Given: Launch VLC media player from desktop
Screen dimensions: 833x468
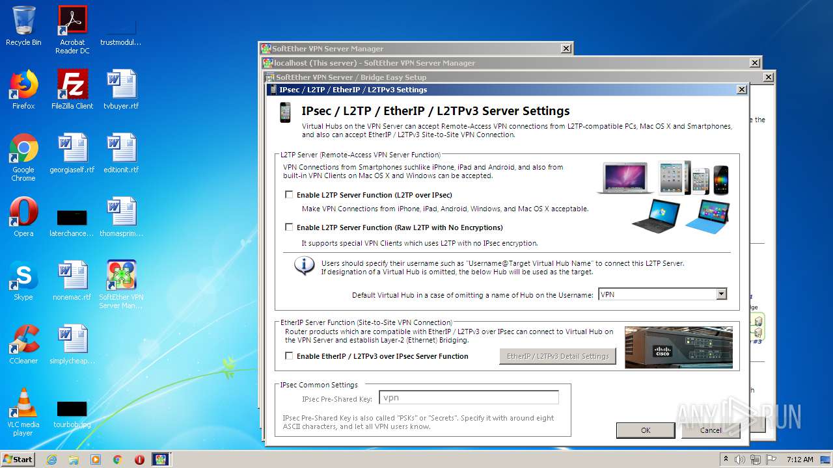Looking at the screenshot, I should click(23, 412).
